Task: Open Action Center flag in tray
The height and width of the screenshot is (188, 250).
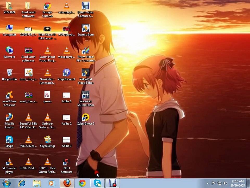Action: tap(214, 183)
